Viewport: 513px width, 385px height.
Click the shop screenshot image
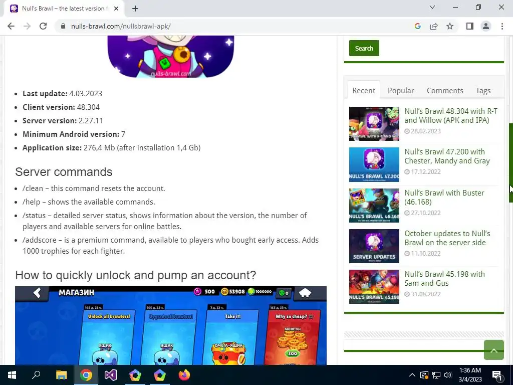click(170, 325)
